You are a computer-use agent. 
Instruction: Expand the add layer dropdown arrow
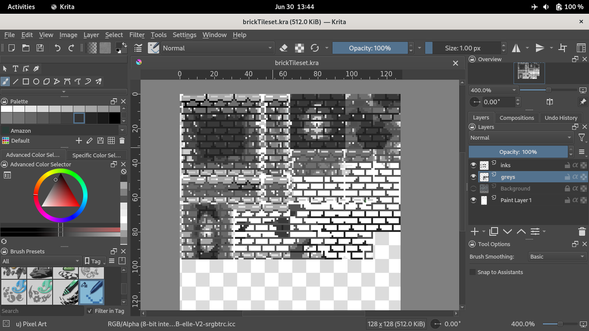point(484,231)
